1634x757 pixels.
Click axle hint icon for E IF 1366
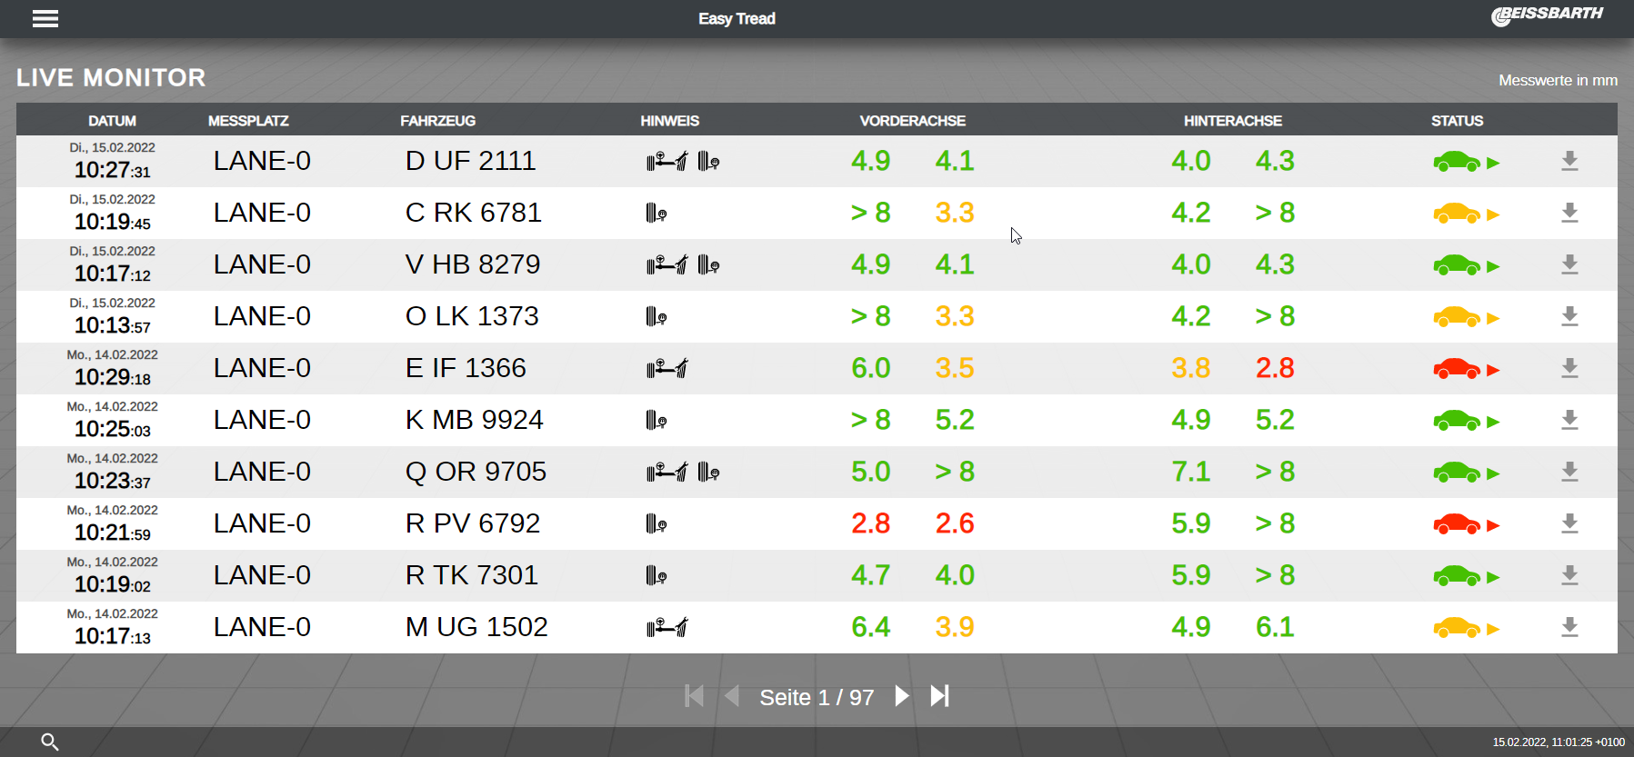667,369
